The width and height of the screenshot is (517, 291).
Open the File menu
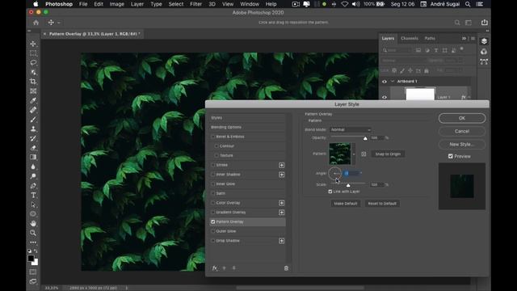(x=83, y=4)
